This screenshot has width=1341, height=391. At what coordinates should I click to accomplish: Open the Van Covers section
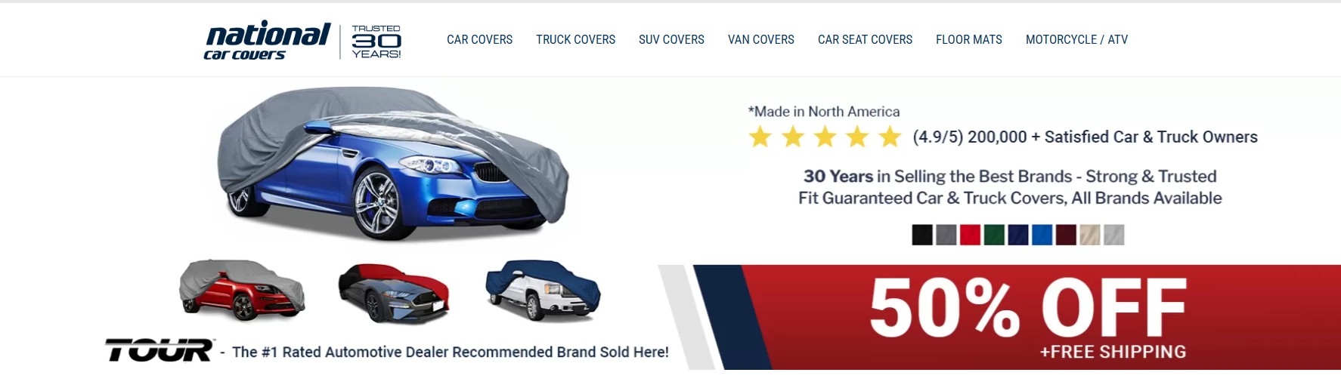point(760,39)
